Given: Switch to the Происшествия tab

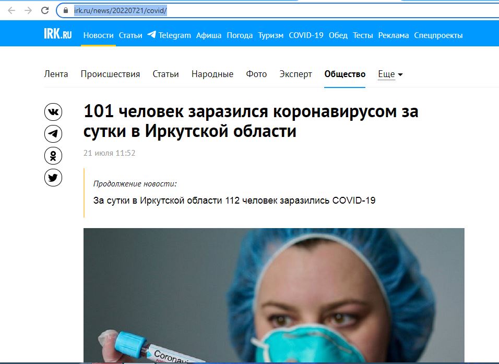Looking at the screenshot, I should click(110, 74).
